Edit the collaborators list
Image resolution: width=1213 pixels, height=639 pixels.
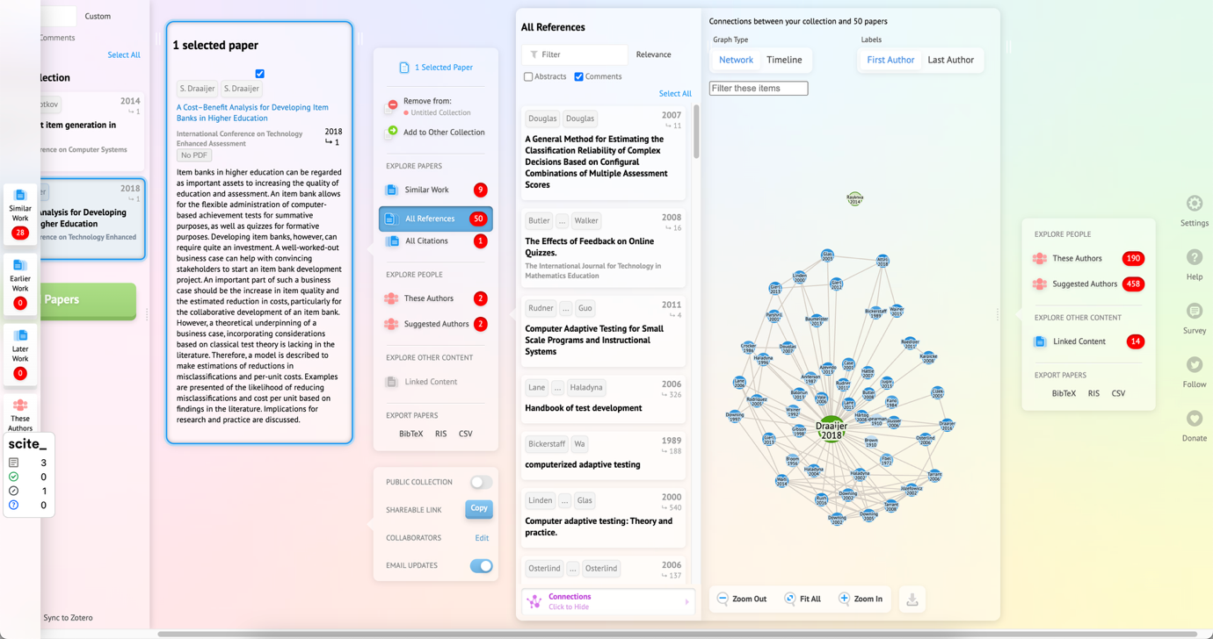pyautogui.click(x=482, y=537)
